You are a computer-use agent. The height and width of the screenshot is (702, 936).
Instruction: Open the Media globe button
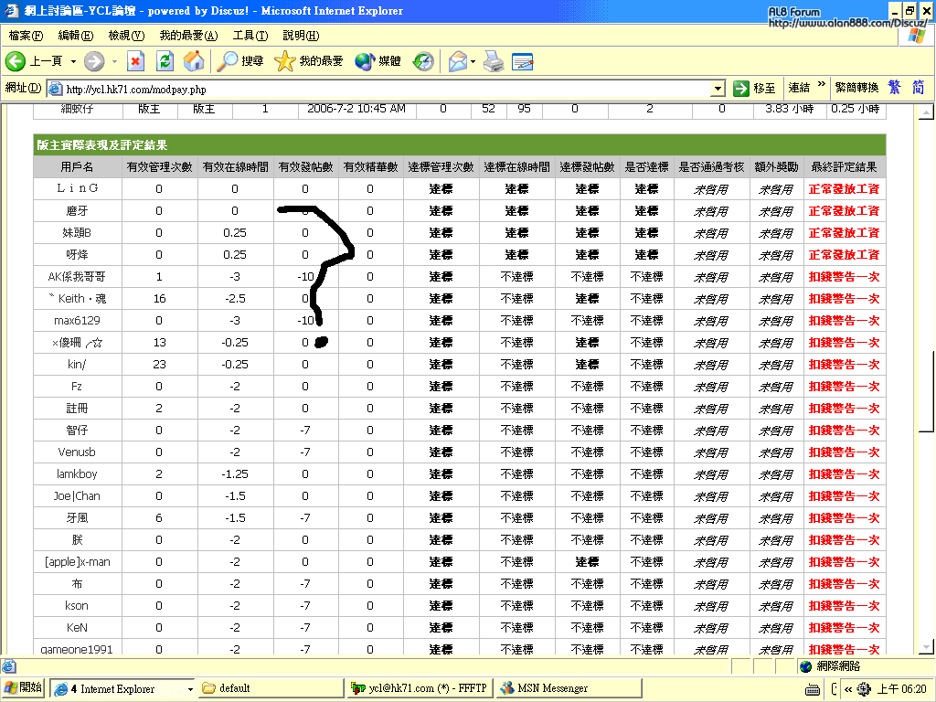(364, 61)
